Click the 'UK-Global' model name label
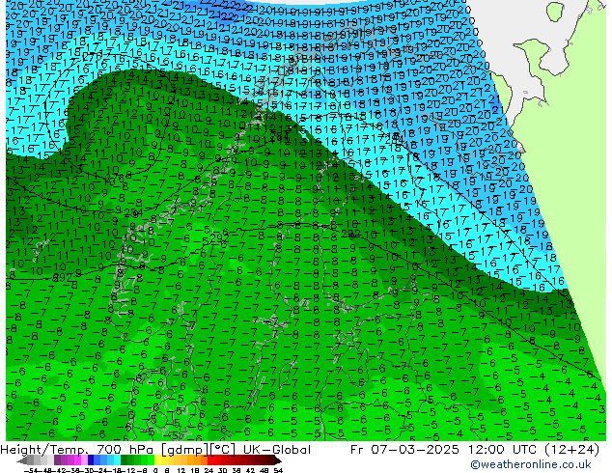 click(276, 450)
